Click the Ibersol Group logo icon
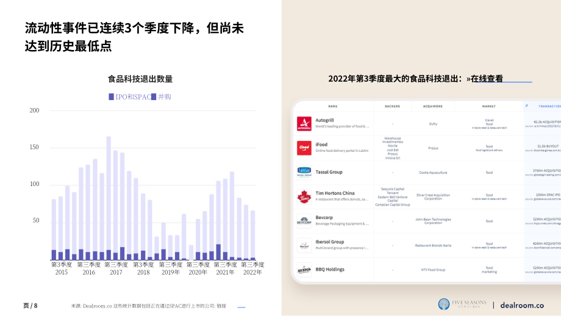The width and height of the screenshot is (561, 316). click(x=304, y=245)
